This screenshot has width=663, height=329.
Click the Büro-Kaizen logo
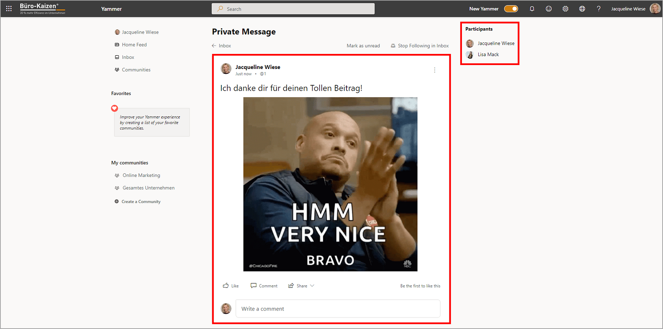42,9
